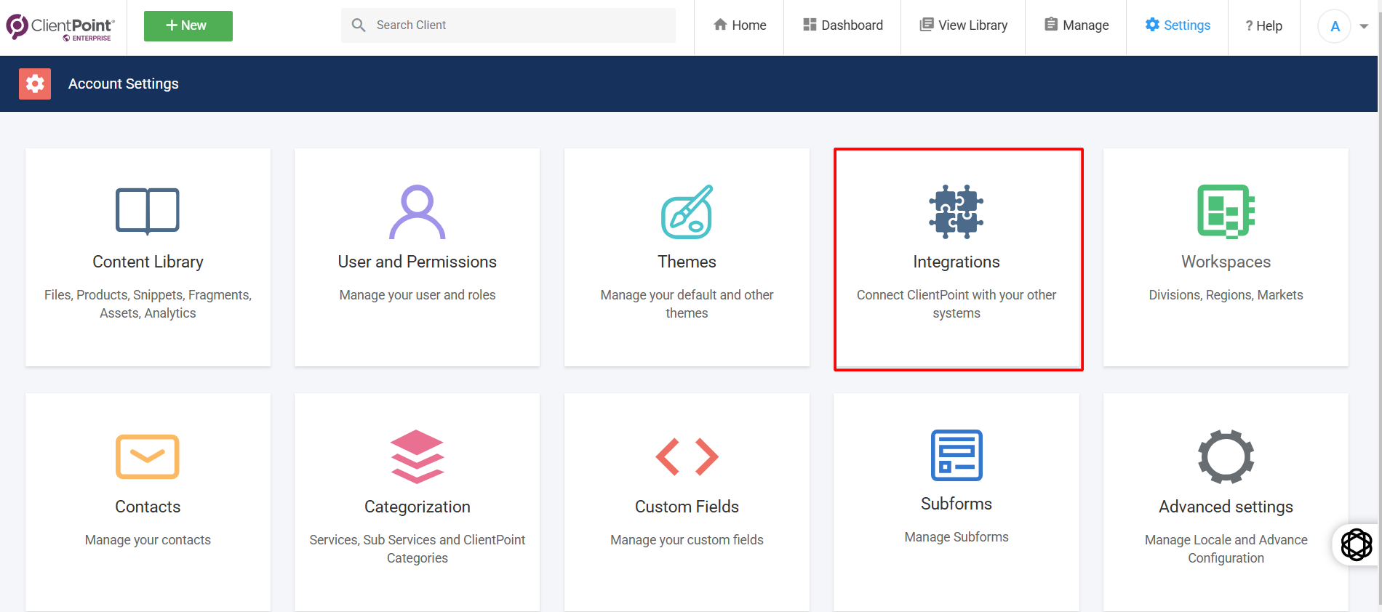The image size is (1382, 612).
Task: Open the Custom Fields code brackets icon
Action: [687, 456]
